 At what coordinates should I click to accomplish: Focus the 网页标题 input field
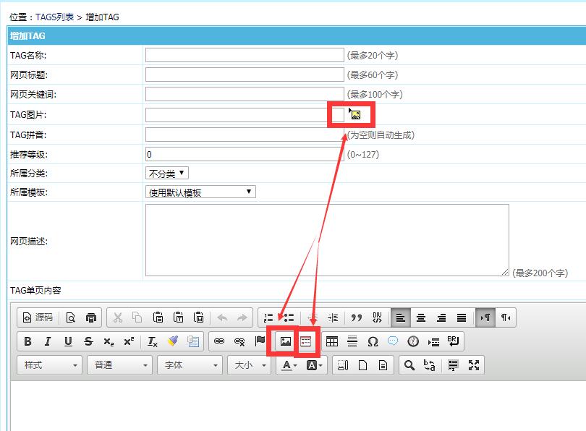click(x=245, y=74)
